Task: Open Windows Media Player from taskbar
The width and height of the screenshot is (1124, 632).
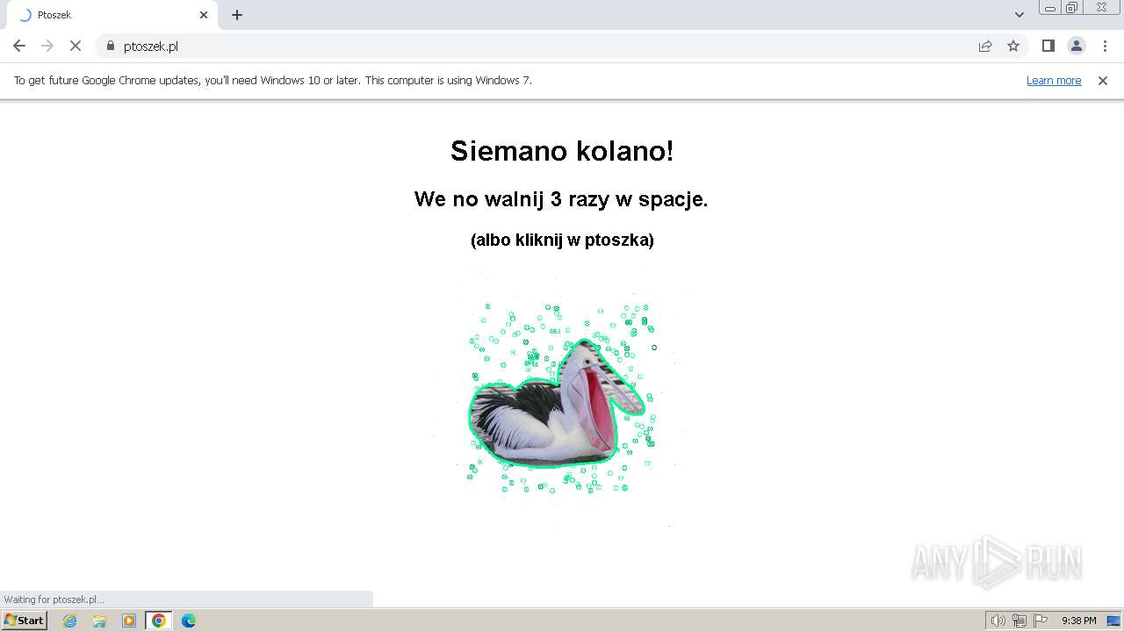Action: (x=129, y=621)
